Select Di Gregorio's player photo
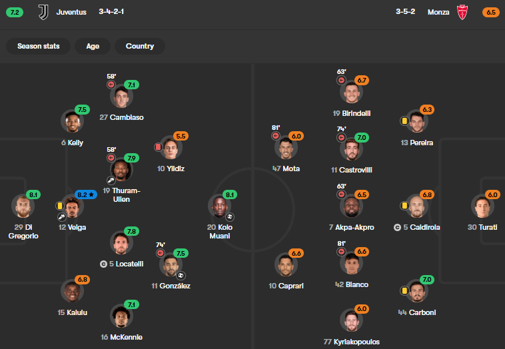 pyautogui.click(x=23, y=206)
